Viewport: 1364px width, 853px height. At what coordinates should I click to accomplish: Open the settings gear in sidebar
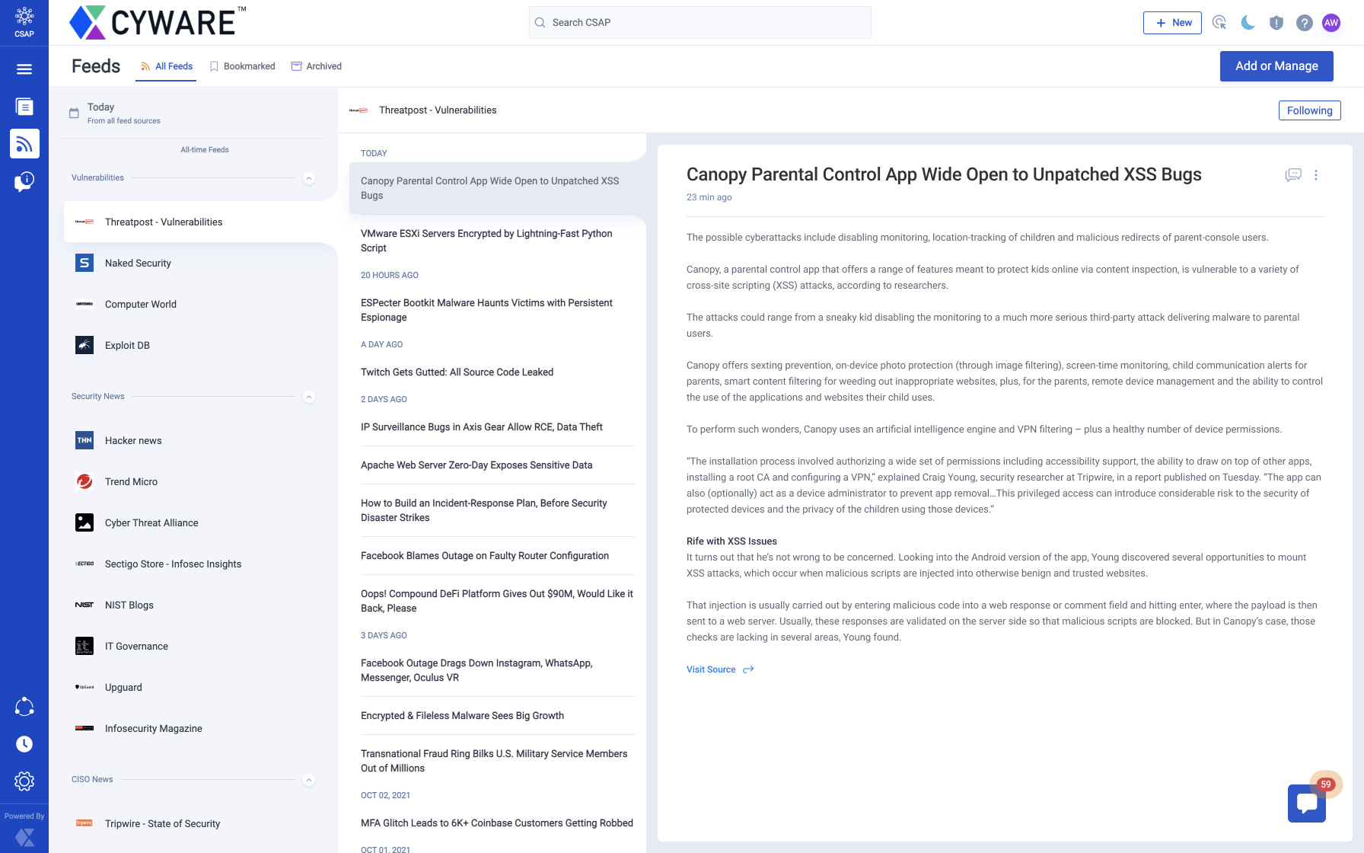[x=24, y=781]
